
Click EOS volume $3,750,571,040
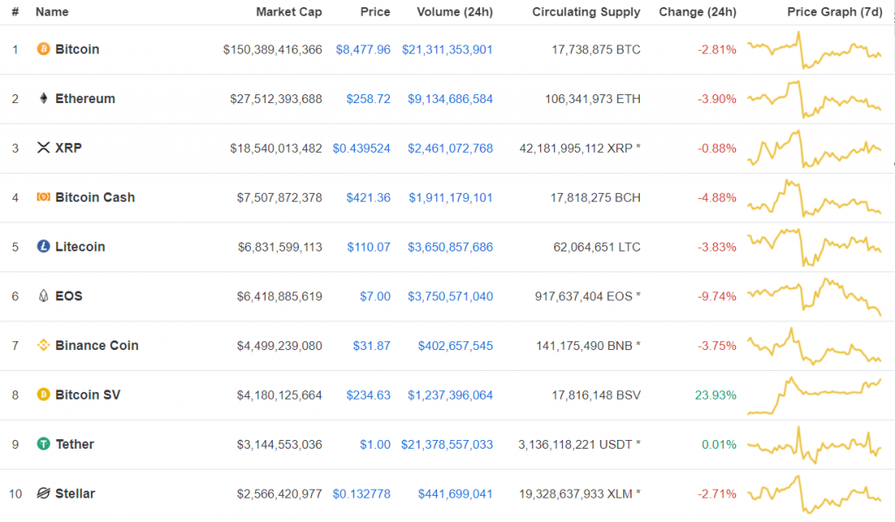pos(450,296)
